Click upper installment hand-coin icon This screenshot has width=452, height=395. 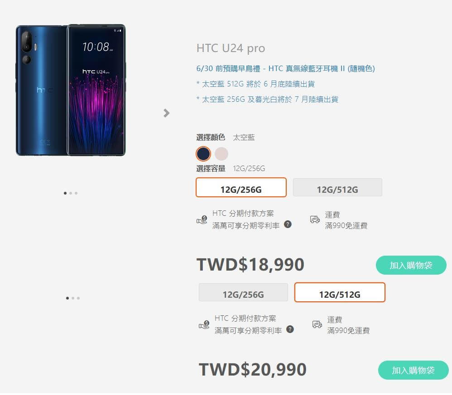tap(202, 219)
